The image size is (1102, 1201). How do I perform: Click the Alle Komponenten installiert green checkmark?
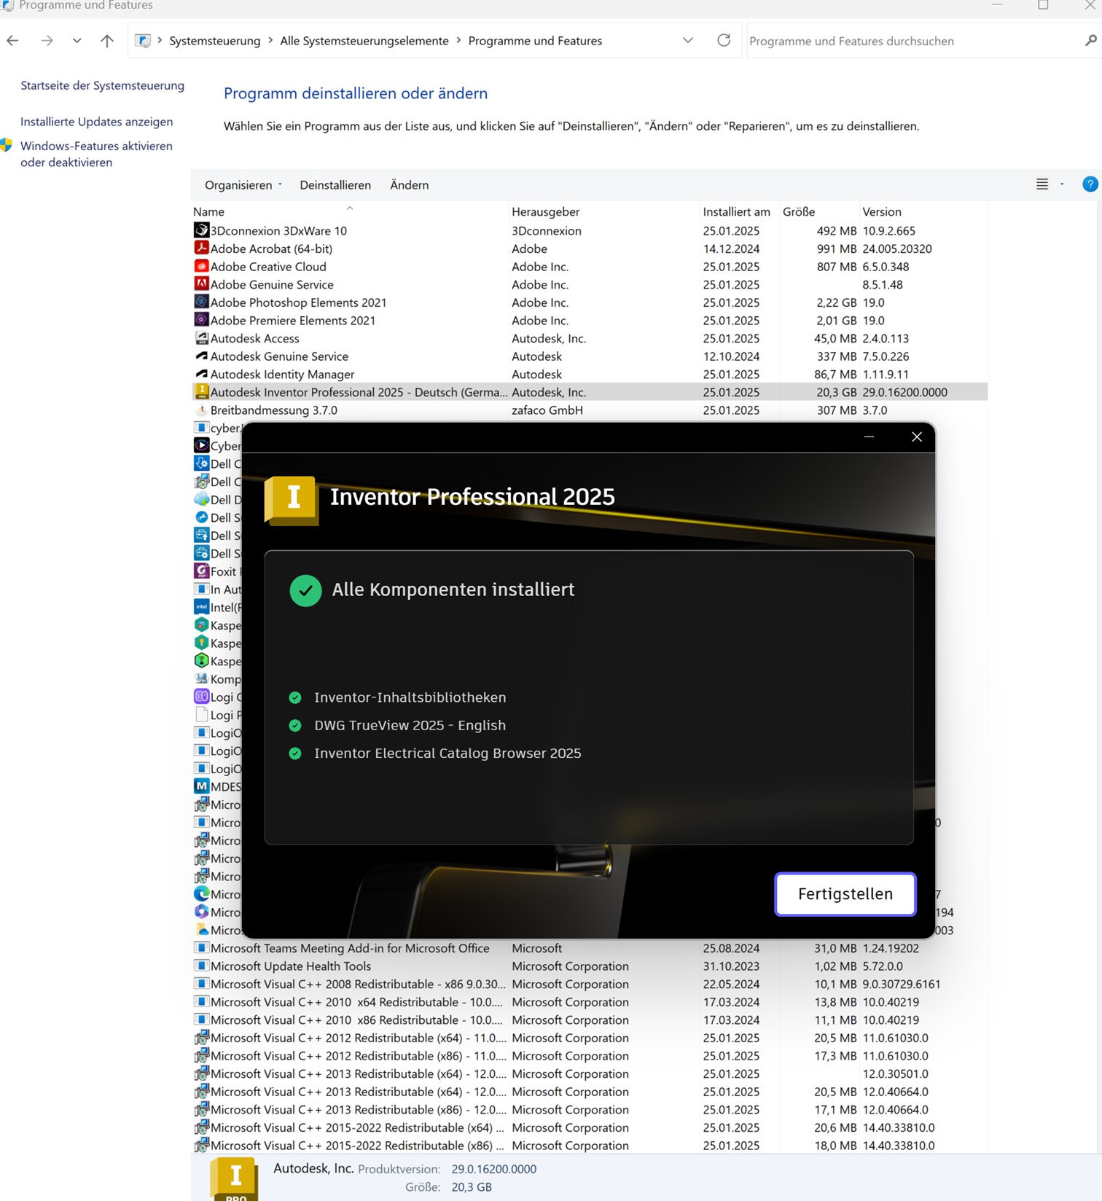305,590
